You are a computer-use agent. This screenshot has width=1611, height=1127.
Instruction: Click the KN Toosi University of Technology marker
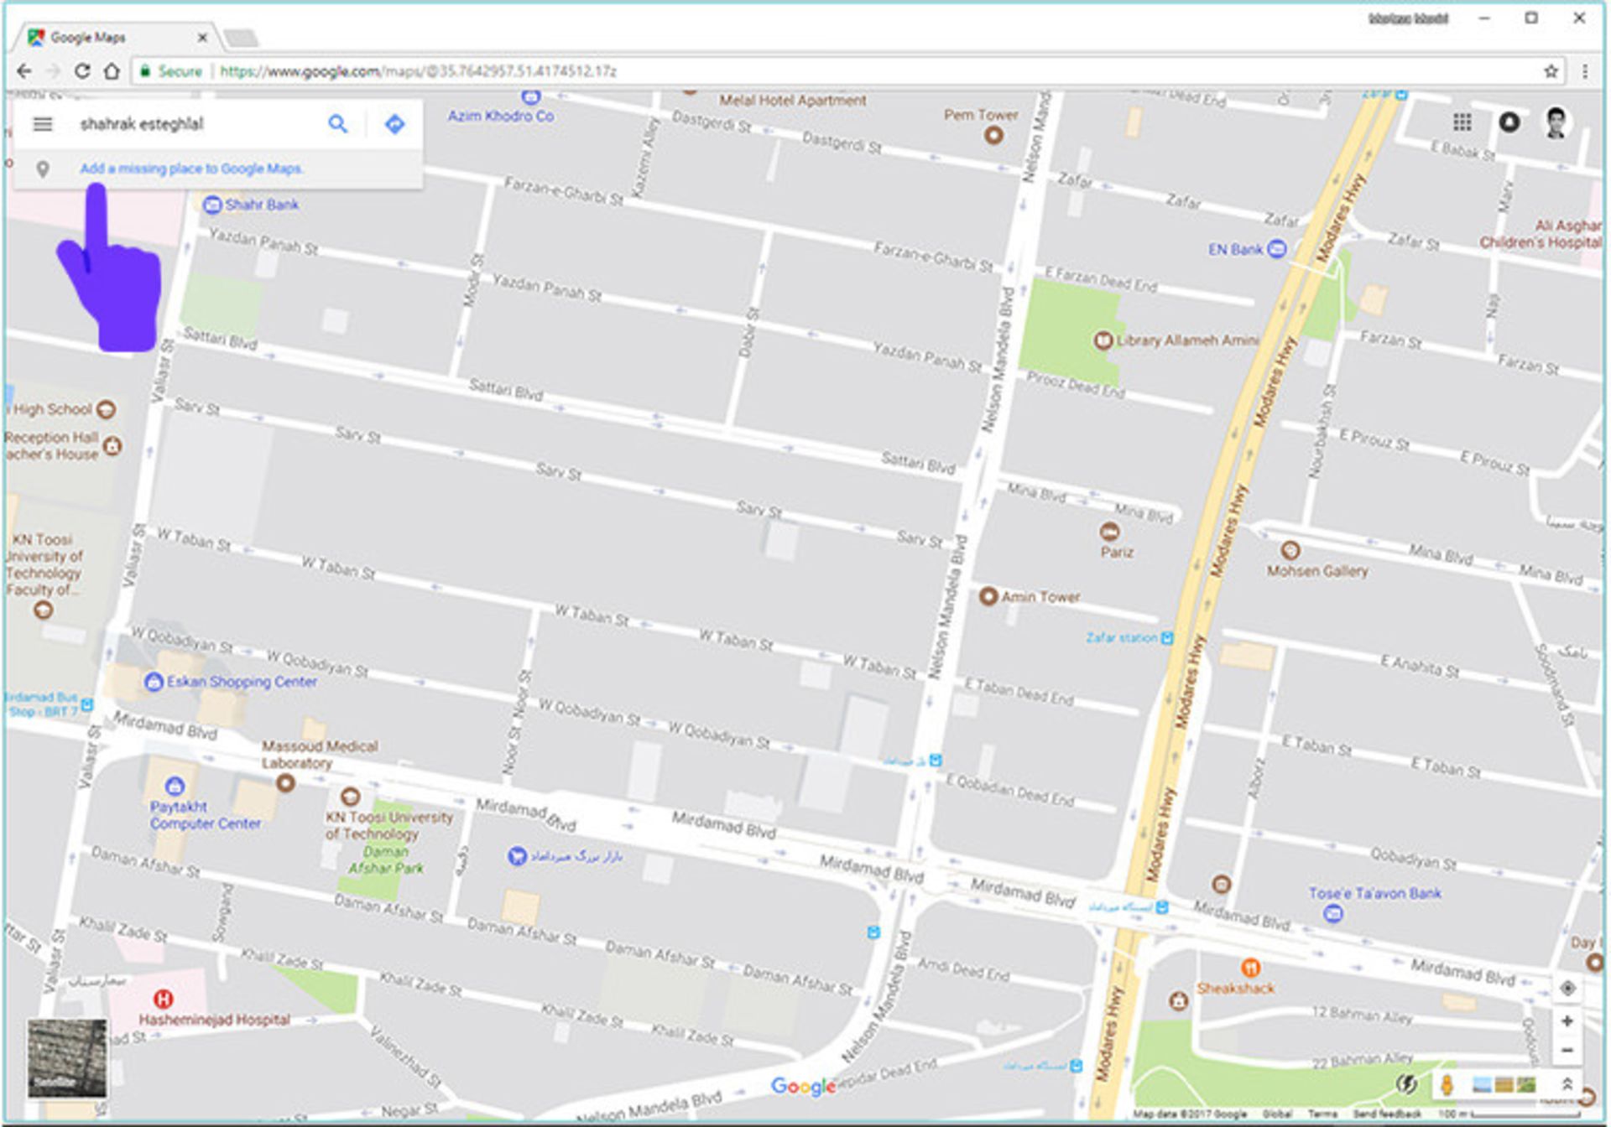pyautogui.click(x=351, y=796)
